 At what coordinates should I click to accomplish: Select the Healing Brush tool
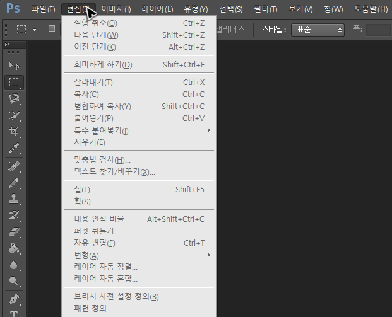click(x=14, y=166)
